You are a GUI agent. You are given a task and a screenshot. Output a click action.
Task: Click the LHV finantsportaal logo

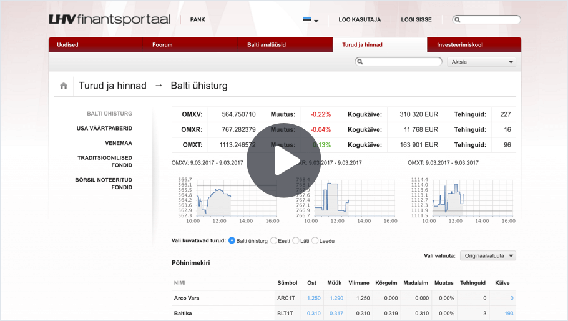[110, 19]
